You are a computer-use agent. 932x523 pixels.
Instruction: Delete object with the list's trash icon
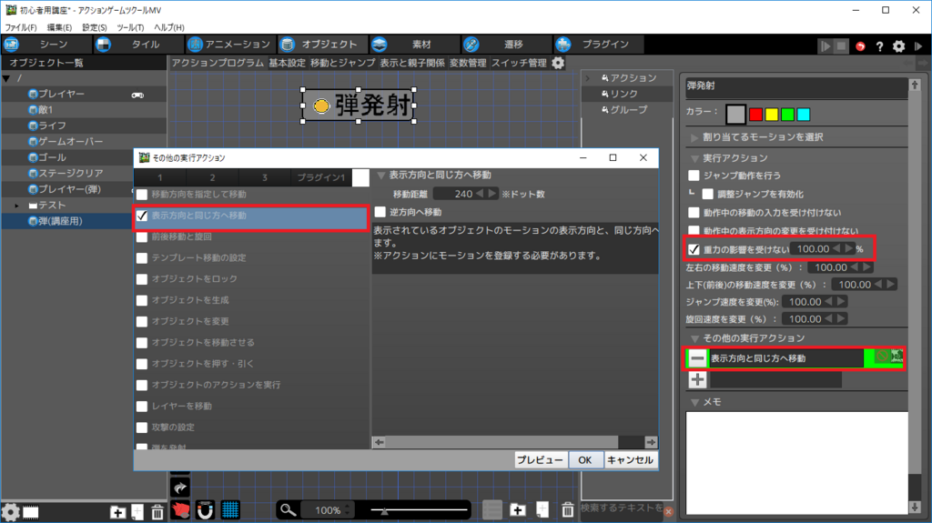pos(157,512)
